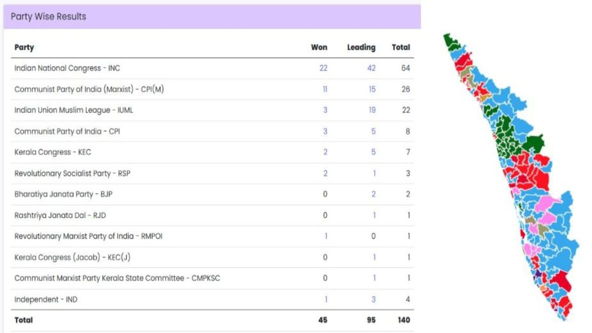592x333 pixels.
Task: Click the Total column header
Action: click(x=401, y=47)
